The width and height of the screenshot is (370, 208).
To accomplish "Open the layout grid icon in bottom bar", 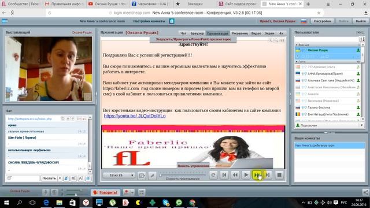I will tap(142, 192).
